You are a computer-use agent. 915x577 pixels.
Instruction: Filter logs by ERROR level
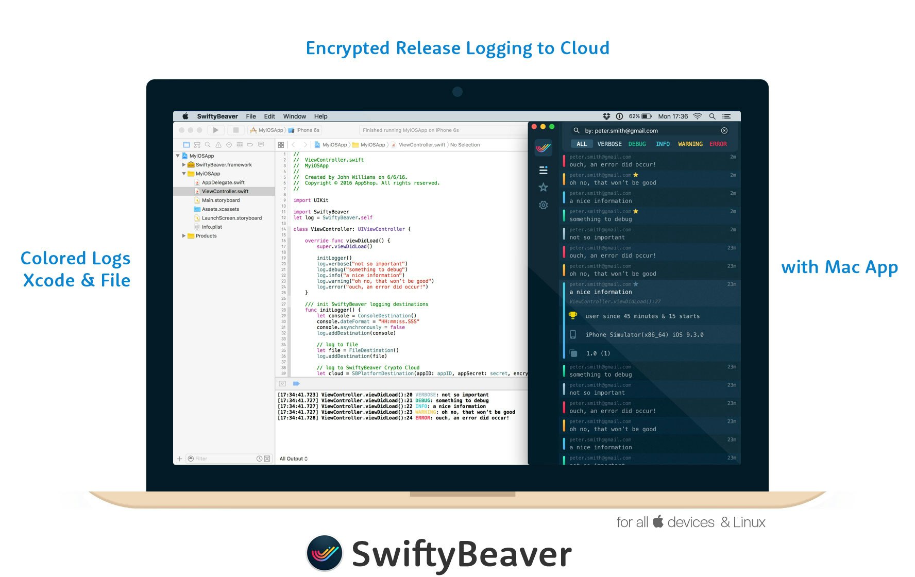pos(718,144)
